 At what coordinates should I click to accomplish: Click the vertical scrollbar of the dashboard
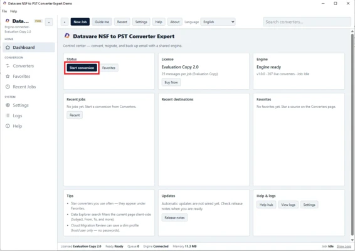352,135
